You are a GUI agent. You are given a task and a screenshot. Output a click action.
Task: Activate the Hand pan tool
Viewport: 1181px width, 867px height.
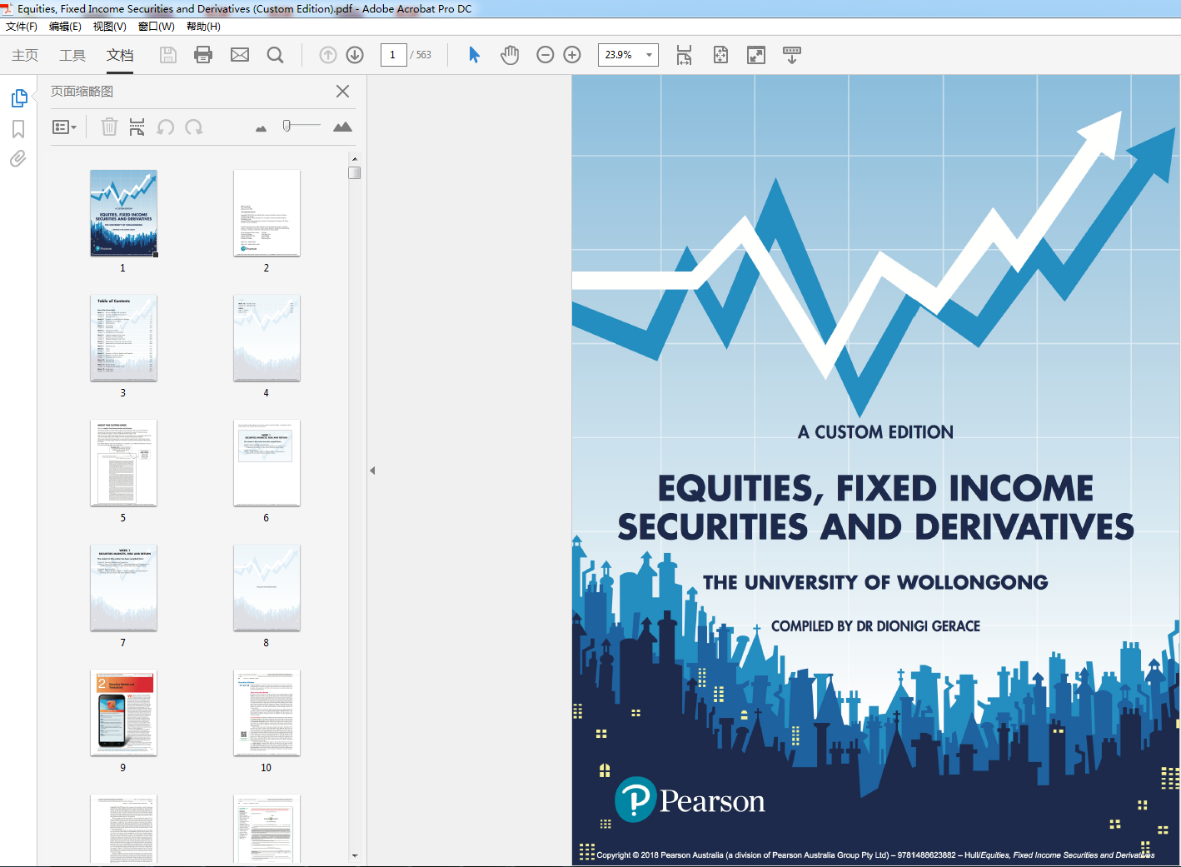(x=510, y=55)
